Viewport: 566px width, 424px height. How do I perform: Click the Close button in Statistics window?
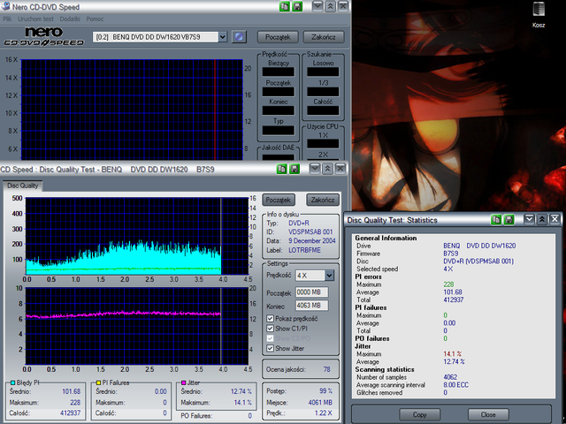pos(488,414)
